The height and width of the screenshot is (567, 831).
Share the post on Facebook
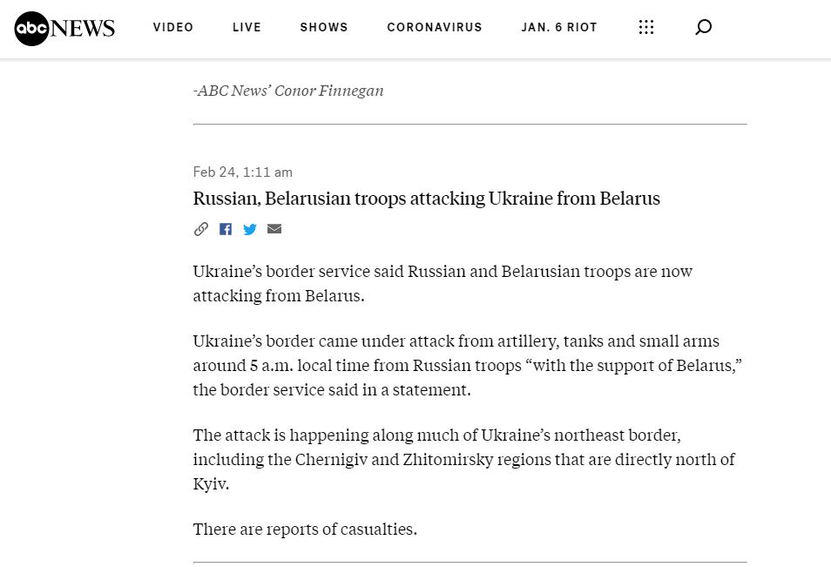click(x=226, y=229)
